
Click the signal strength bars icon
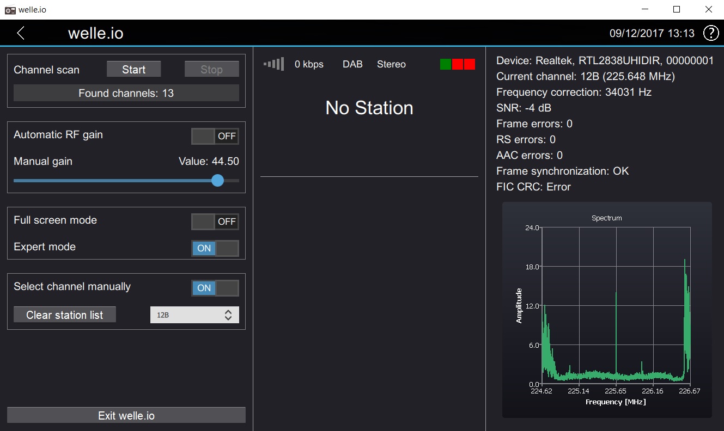[x=274, y=64]
